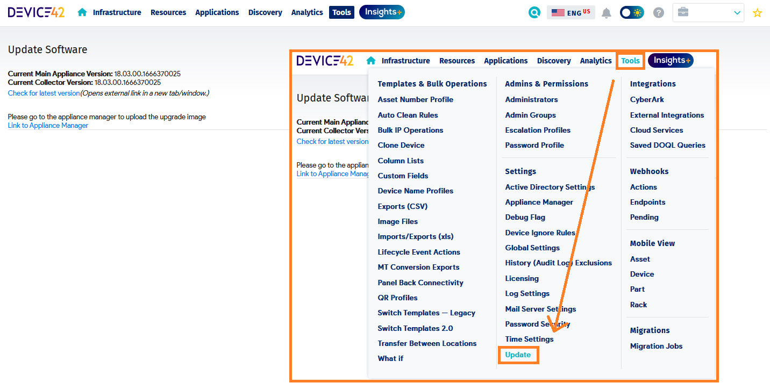Viewport: 770px width, 390px height.
Task: Choose Saved DOQL Queries
Action: [668, 145]
